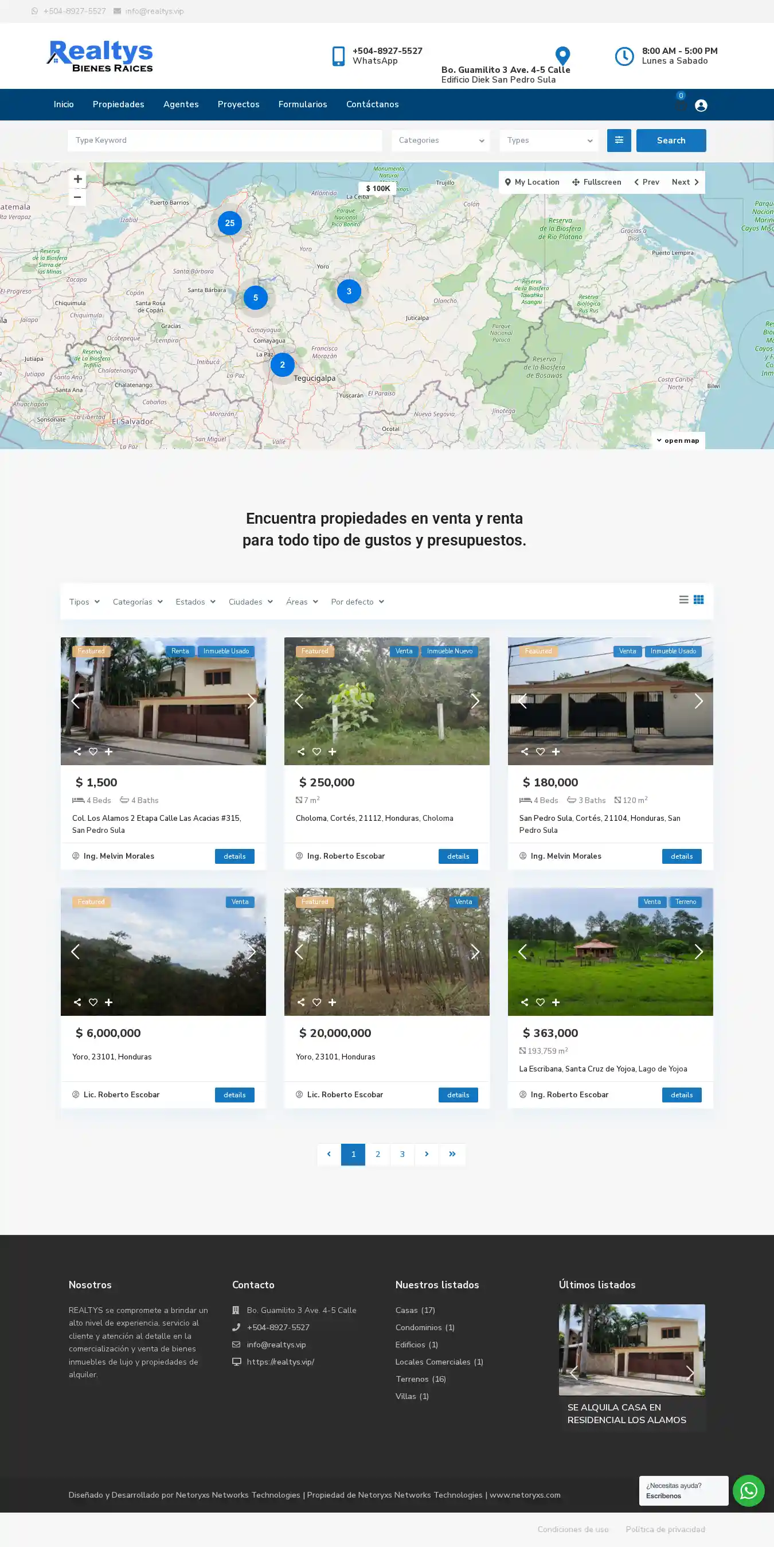This screenshot has width=774, height=1547.
Task: Expand the Ciudades filter dropdown
Action: pyautogui.click(x=251, y=602)
